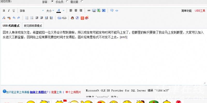Expand the font color picker arrow
This screenshot has width=207, height=103.
pyautogui.click(x=63, y=11)
